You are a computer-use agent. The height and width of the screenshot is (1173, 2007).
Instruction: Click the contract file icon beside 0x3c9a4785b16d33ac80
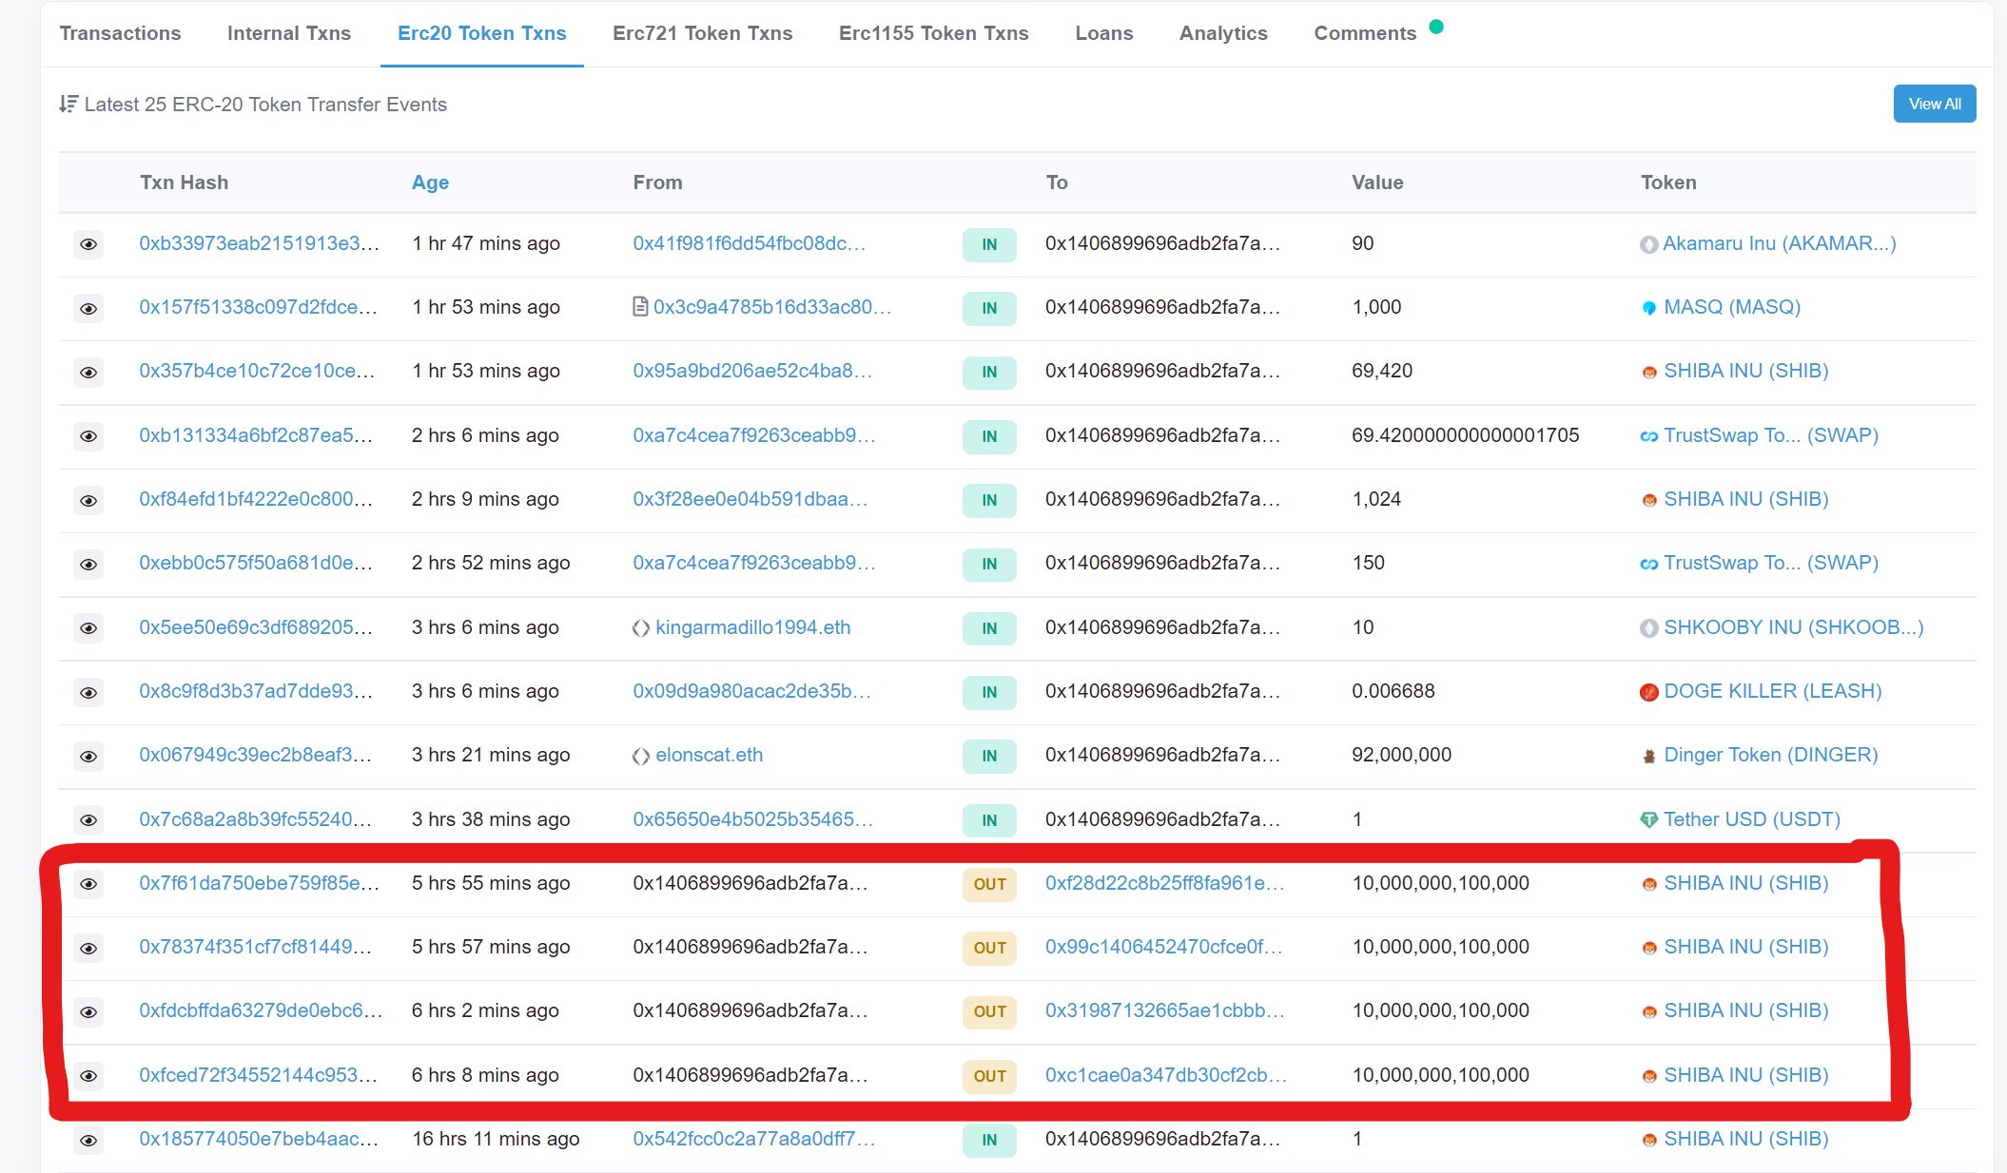tap(640, 307)
